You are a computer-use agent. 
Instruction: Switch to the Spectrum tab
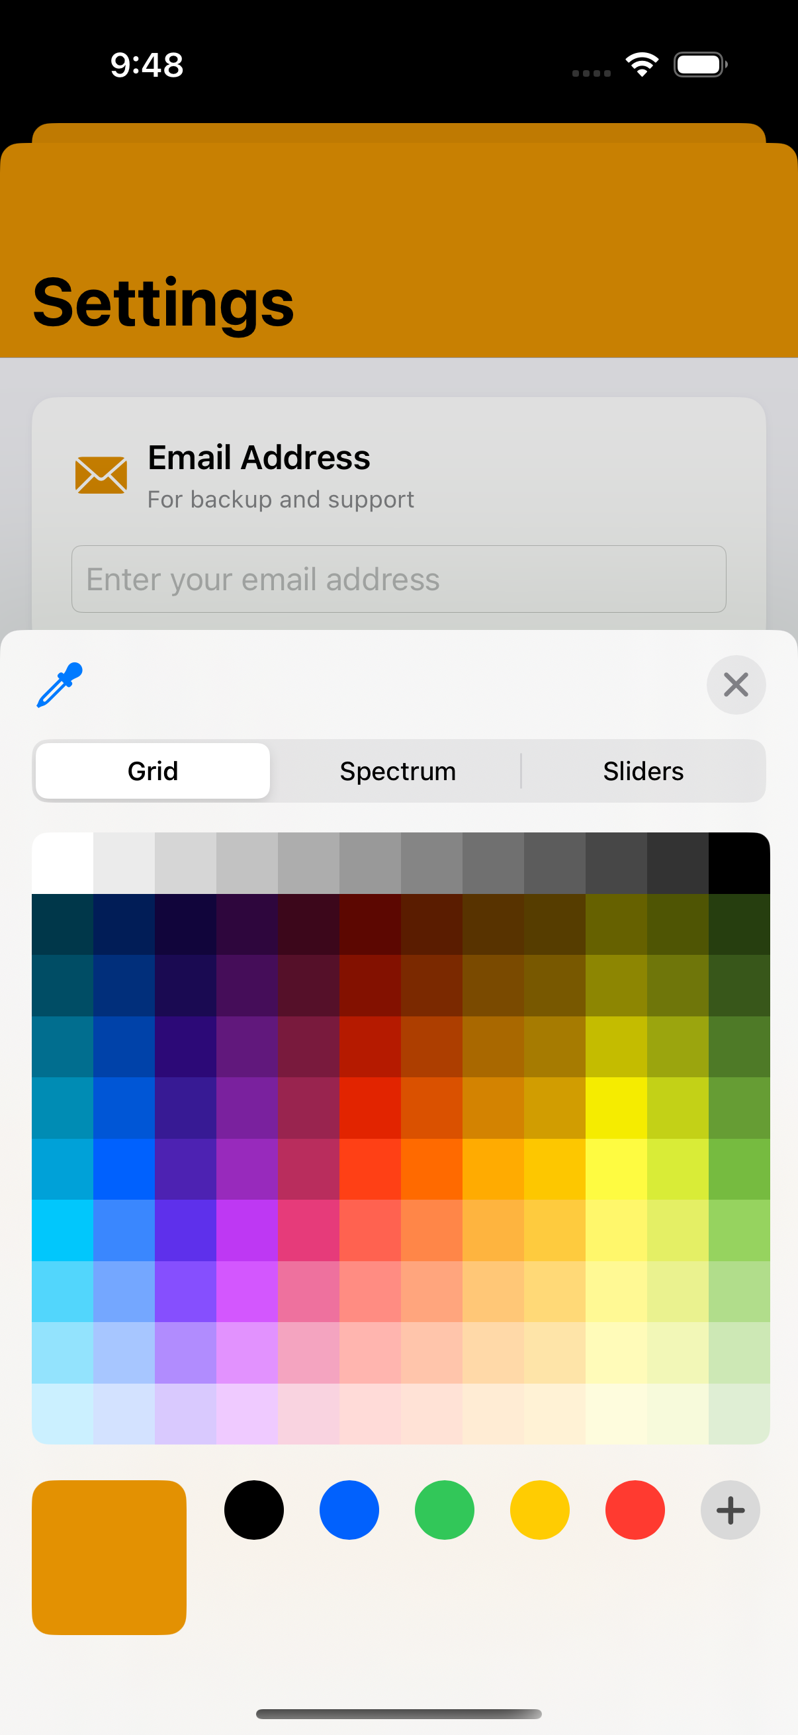tap(397, 770)
